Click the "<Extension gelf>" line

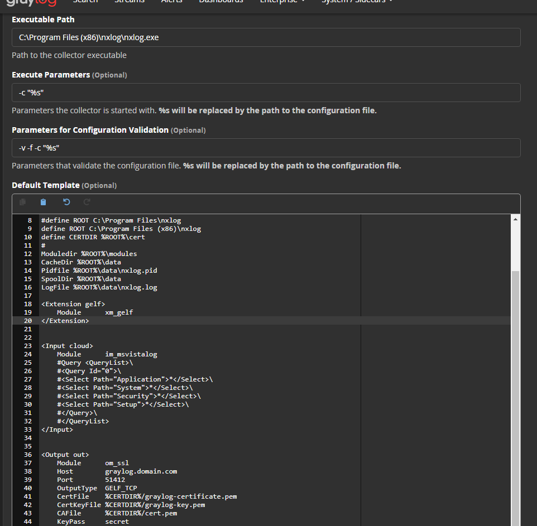tap(73, 304)
